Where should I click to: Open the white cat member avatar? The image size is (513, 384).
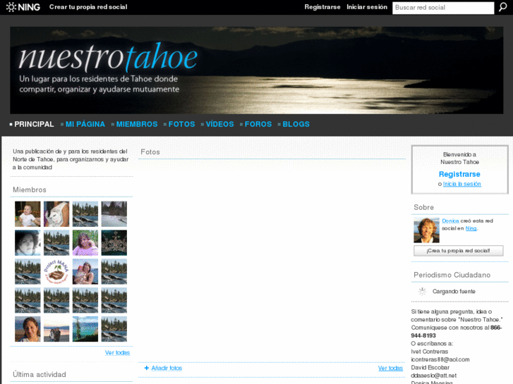56,213
